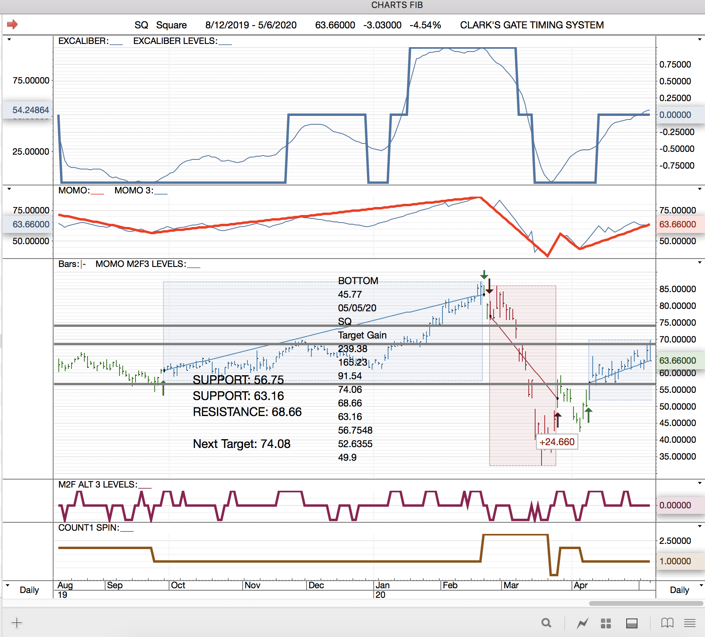Select the MOMO legend label with the red line
Viewport: 705px width, 637px height.
[81, 190]
